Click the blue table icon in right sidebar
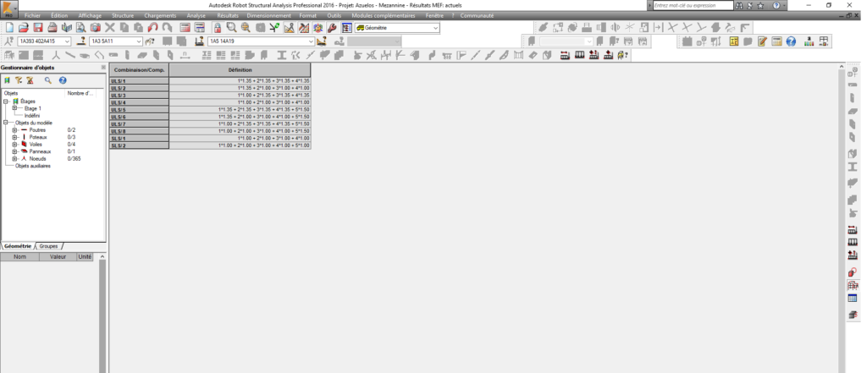The width and height of the screenshot is (867, 373). pos(852,299)
